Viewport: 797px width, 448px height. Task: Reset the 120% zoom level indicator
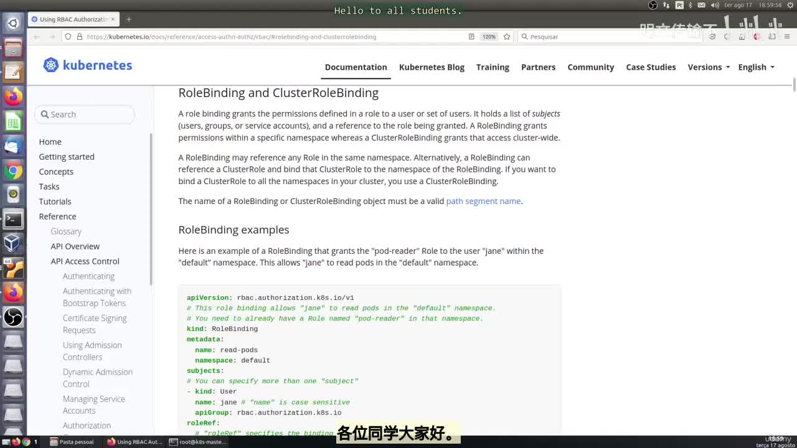489,37
